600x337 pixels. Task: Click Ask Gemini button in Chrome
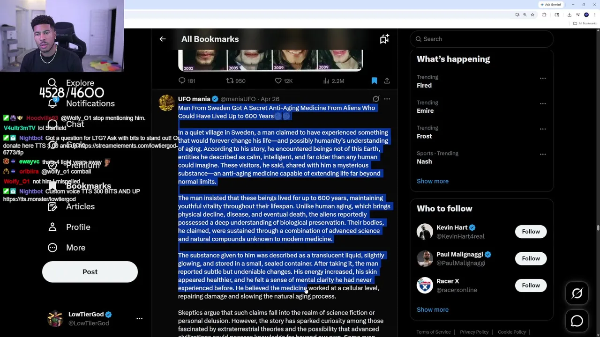click(550, 5)
